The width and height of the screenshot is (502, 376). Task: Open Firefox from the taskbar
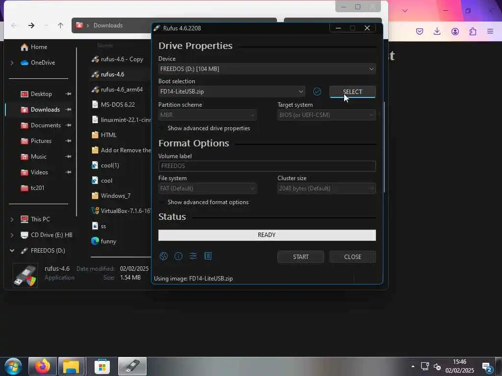point(43,366)
